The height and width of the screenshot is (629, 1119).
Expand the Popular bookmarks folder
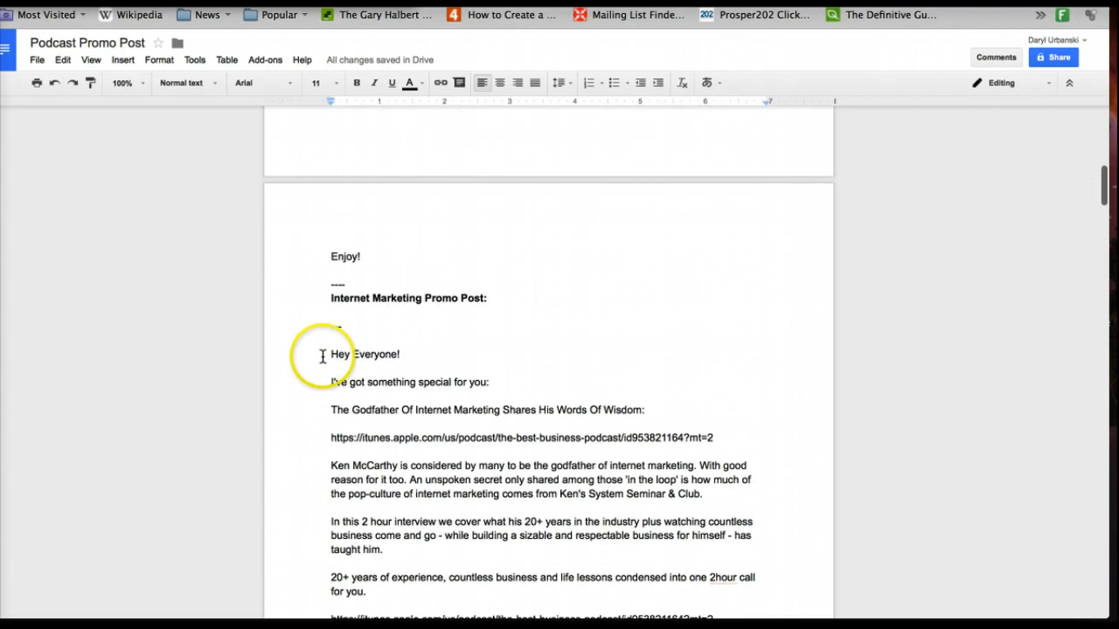point(276,15)
